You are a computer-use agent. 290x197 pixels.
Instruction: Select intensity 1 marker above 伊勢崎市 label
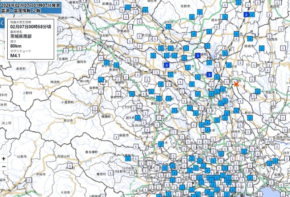pos(130,26)
